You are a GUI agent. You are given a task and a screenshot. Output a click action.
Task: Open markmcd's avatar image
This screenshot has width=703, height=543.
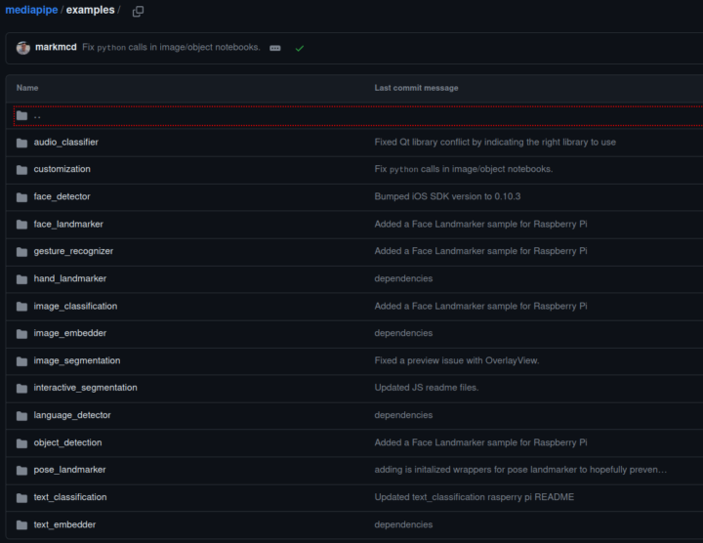[x=23, y=48]
